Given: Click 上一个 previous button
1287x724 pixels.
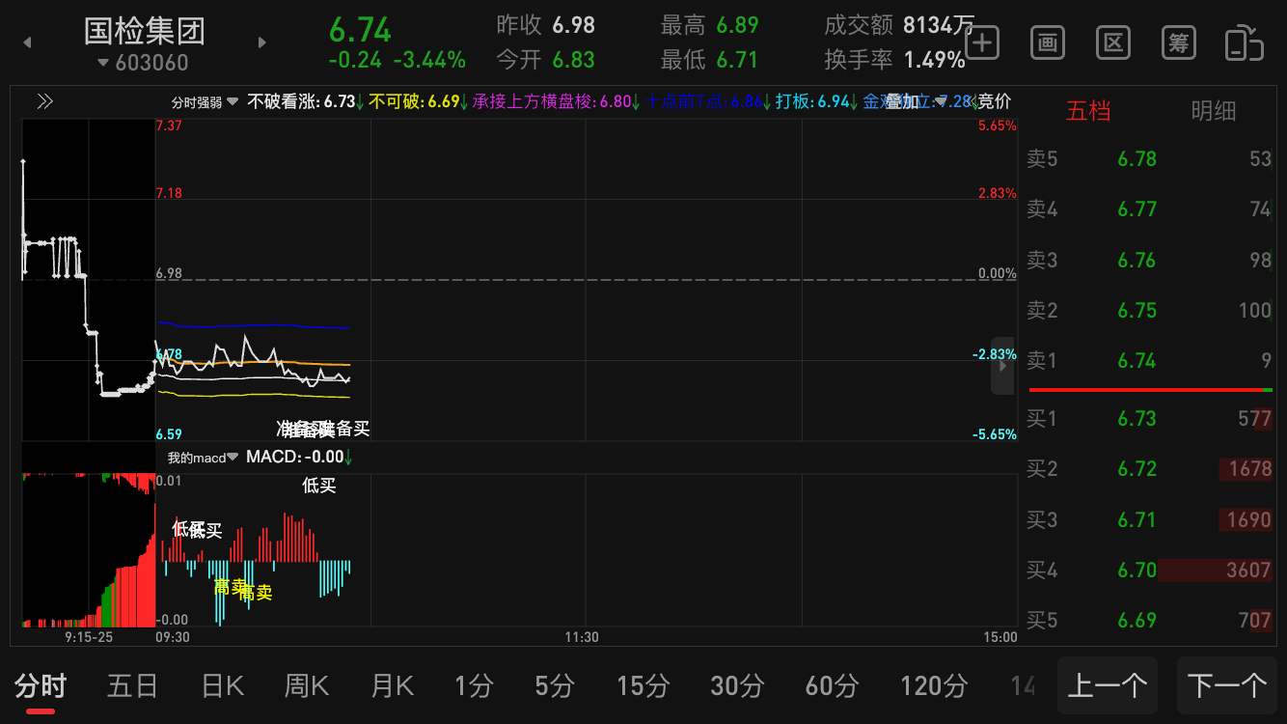Looking at the screenshot, I should [x=1109, y=686].
